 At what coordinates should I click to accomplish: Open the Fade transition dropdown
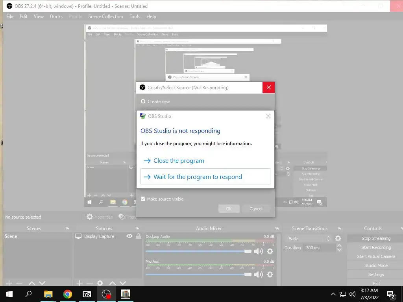click(x=308, y=238)
